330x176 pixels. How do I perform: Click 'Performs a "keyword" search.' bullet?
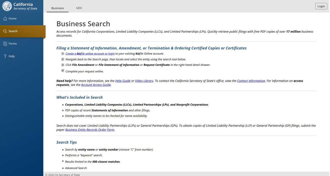[84, 155]
